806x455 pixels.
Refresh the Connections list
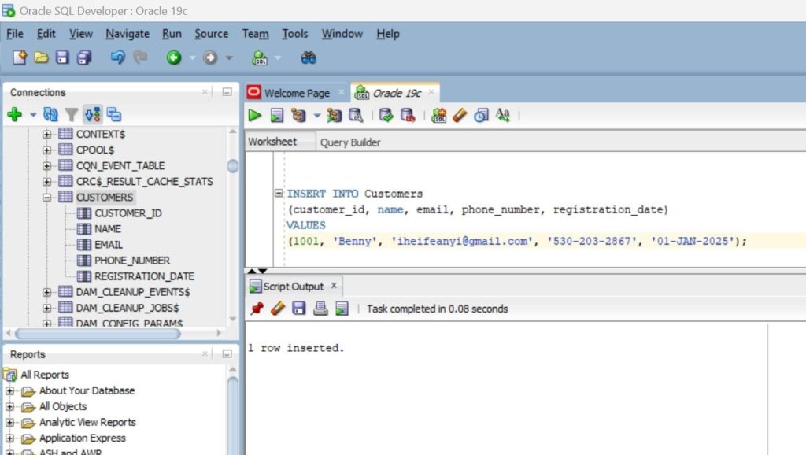pyautogui.click(x=51, y=114)
